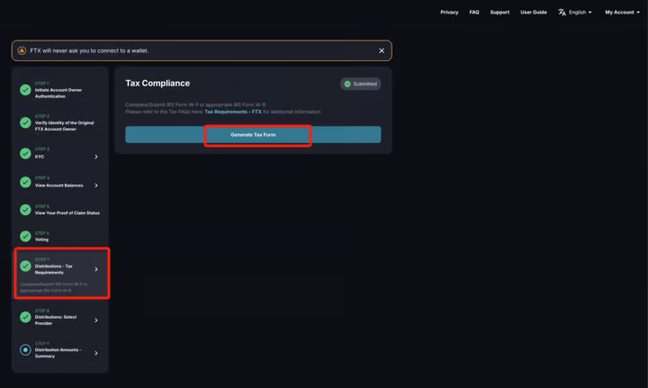Screen dimensions: 648x388
Task: Expand View Account Balances chevron
Action: click(x=96, y=185)
